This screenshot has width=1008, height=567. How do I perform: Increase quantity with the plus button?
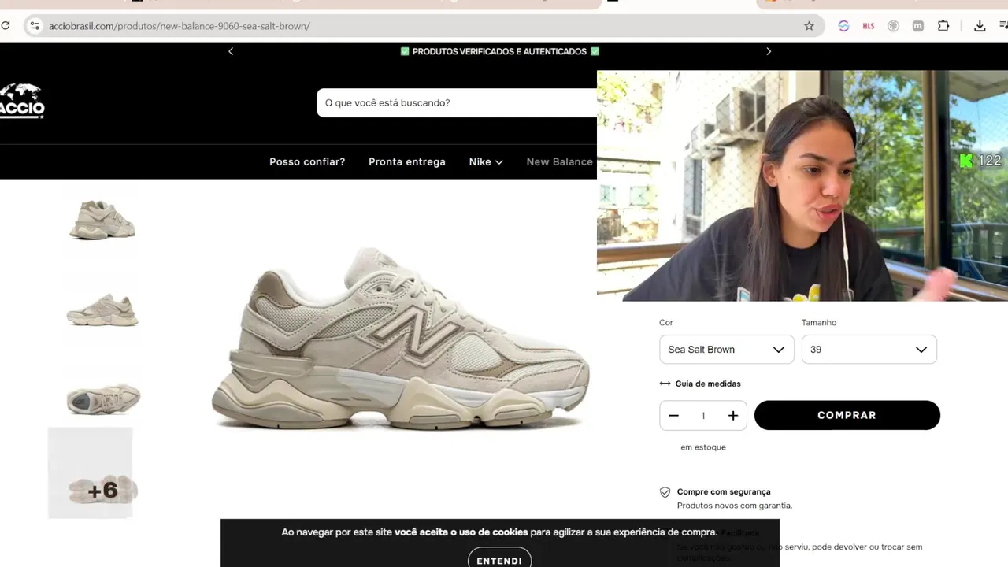732,416
